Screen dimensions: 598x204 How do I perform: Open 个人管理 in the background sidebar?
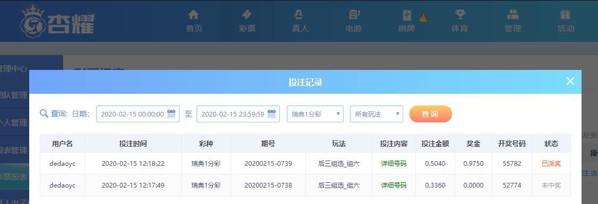pos(14,122)
